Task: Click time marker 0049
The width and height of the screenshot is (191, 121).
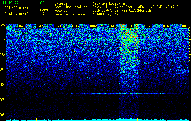Action: click(x=167, y=26)
